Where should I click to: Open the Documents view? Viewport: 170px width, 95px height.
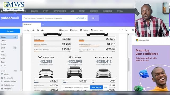click(7, 78)
